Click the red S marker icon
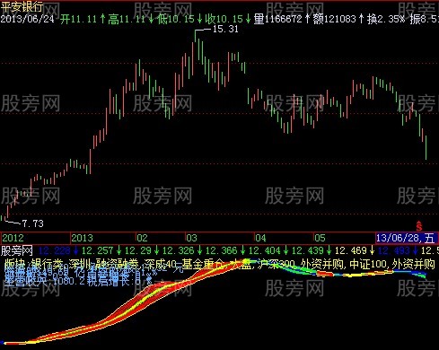 (419, 226)
